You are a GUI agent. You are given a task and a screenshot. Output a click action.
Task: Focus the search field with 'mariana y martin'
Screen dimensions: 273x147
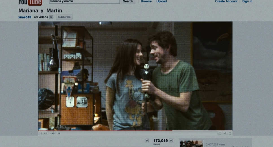pos(84,1)
